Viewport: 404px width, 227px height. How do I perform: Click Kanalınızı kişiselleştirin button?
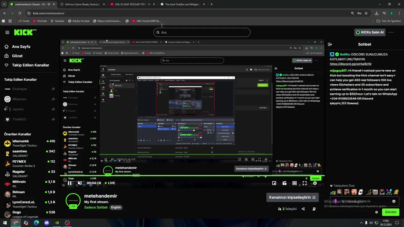[x=292, y=197]
